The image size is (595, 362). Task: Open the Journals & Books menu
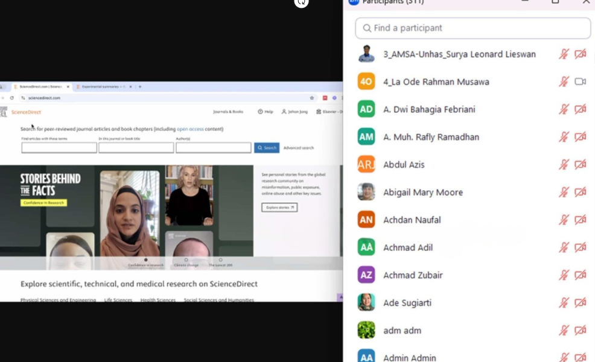point(228,112)
